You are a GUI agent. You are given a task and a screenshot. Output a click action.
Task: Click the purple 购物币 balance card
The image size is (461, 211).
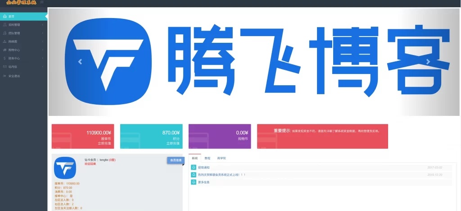[x=220, y=136]
